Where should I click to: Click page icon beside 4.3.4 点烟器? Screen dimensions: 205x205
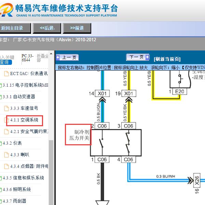(x=6, y=166)
